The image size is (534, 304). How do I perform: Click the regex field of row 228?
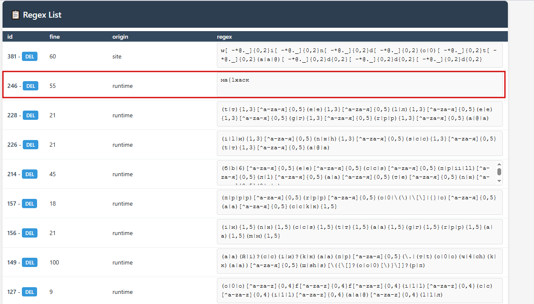point(360,114)
